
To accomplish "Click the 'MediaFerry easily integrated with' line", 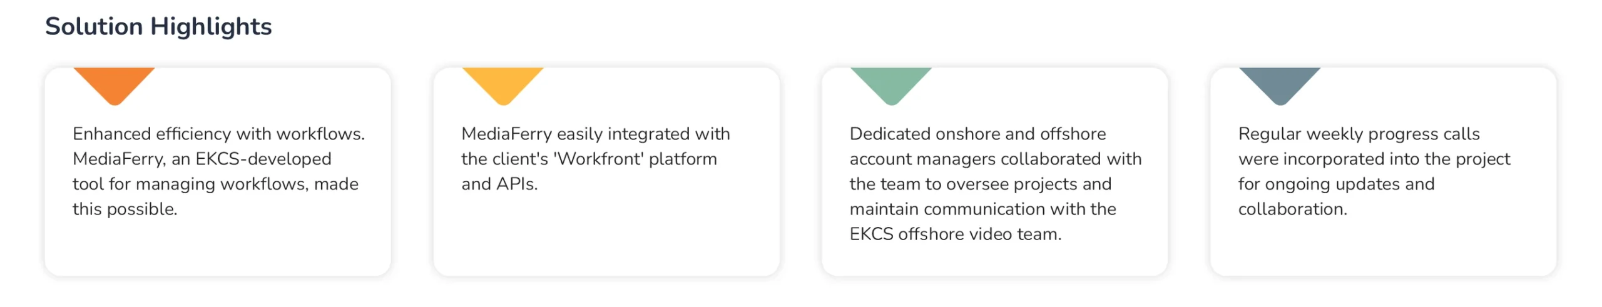I will click(x=595, y=134).
